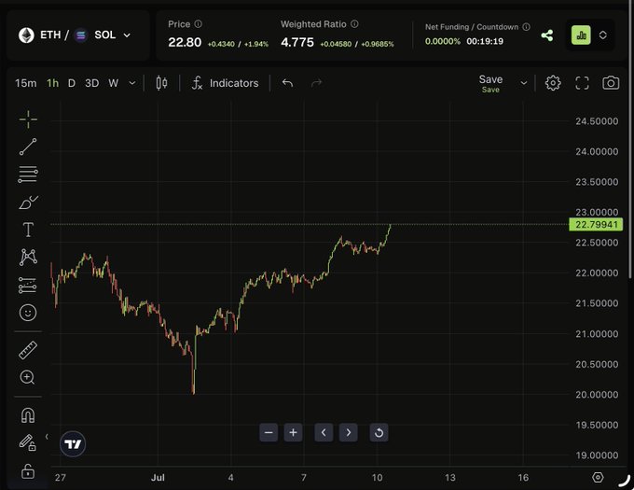Image resolution: width=634 pixels, height=490 pixels.
Task: Click the vertical page scrollbar
Action: (631, 139)
